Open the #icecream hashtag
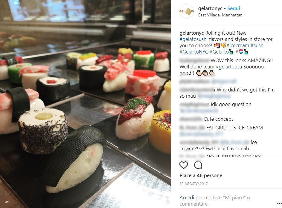 pos(237,45)
